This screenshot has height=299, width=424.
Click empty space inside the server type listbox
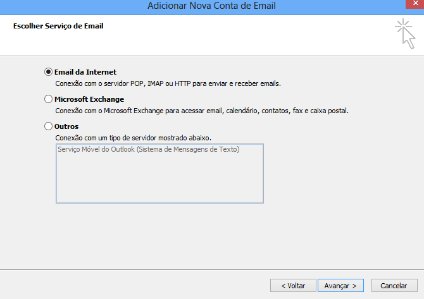tap(159, 180)
